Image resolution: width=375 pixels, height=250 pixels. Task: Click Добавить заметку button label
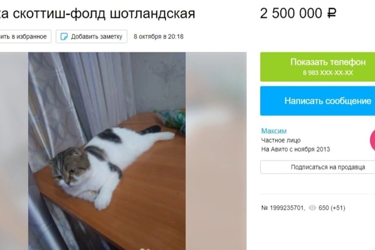97,37
